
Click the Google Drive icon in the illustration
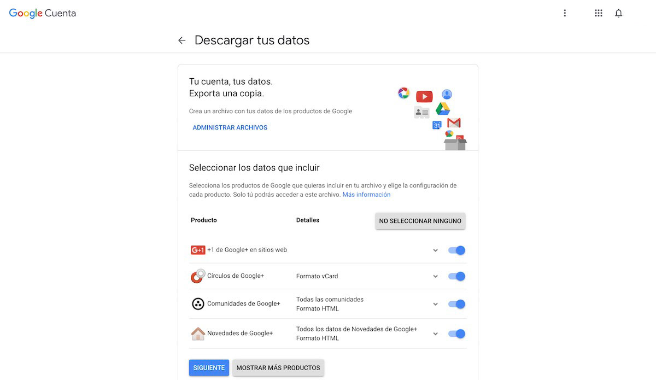pyautogui.click(x=443, y=109)
